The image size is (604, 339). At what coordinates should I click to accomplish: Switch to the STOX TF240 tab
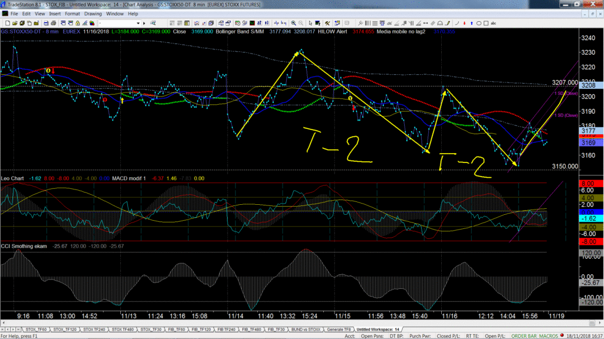pyautogui.click(x=94, y=330)
